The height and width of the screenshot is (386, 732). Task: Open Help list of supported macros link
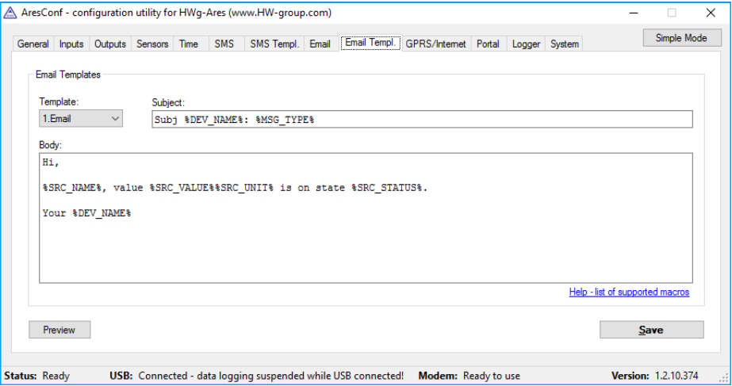coord(629,292)
